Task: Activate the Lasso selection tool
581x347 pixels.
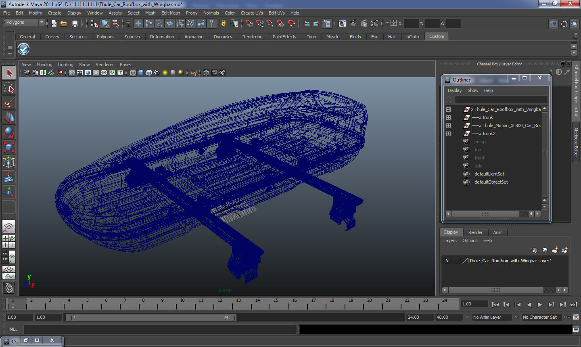Action: [x=9, y=88]
